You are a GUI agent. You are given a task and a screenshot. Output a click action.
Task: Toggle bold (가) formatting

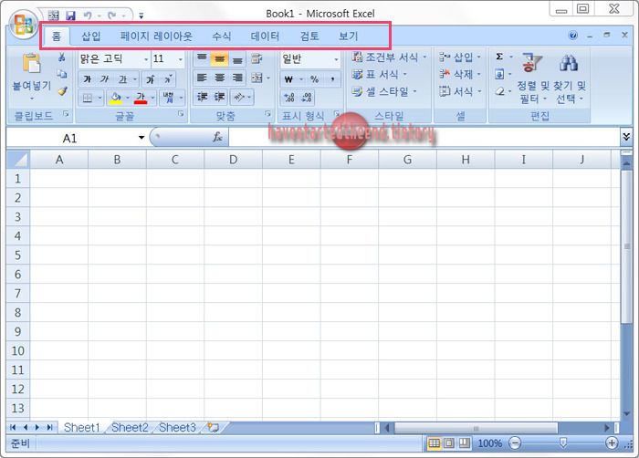(88, 79)
